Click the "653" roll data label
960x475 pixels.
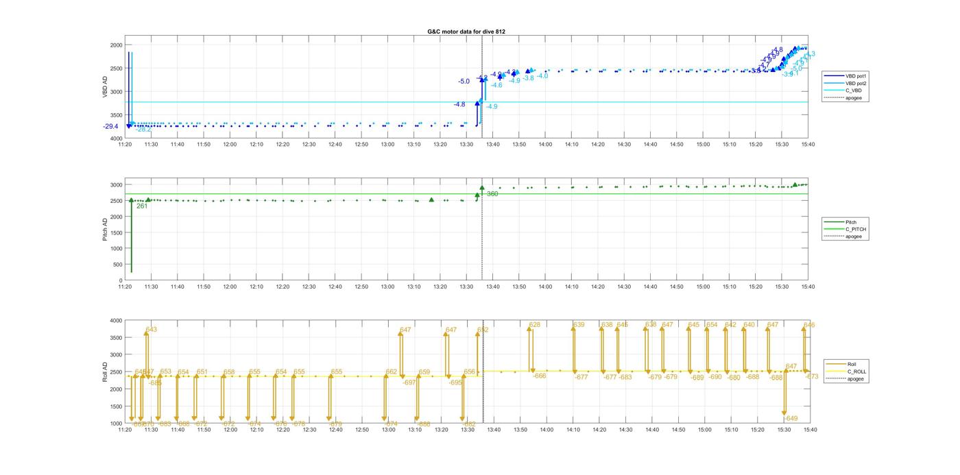(x=166, y=372)
